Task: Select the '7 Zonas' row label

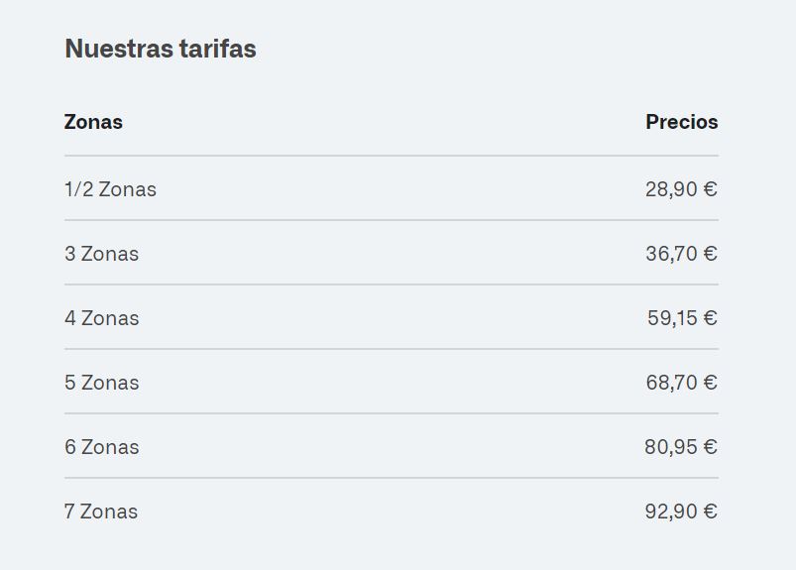Action: click(101, 512)
